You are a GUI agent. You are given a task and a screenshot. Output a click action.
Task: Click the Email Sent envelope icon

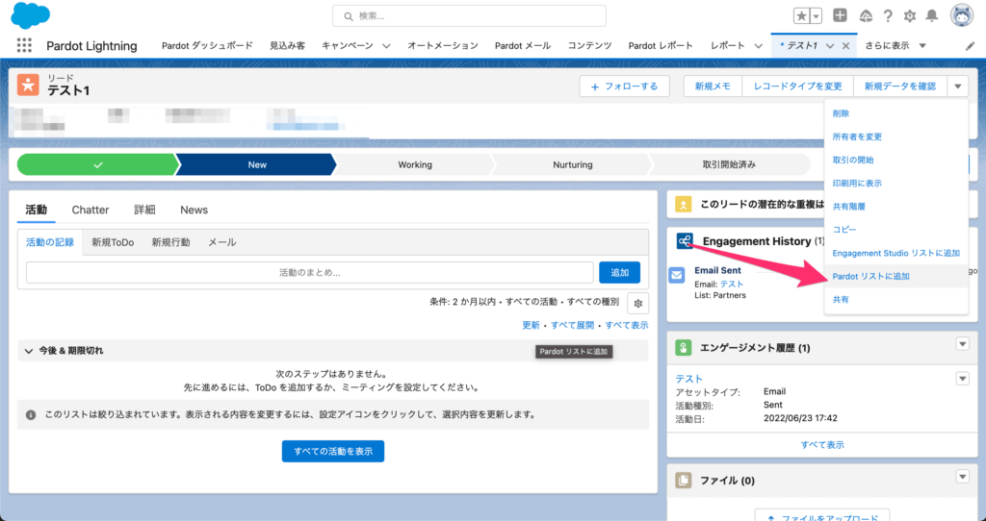point(677,275)
